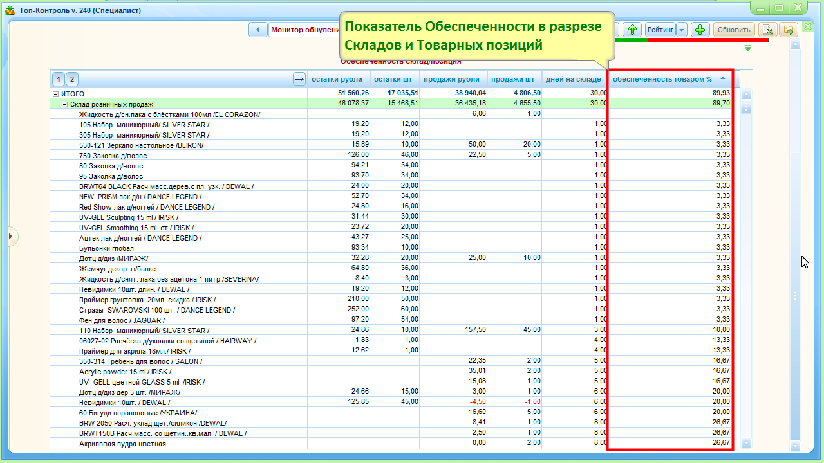Sort by остатки шт column header
This screenshot has width=824, height=463.
point(393,79)
